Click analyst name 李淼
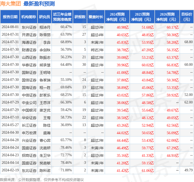 pyautogui.click(x=47, y=42)
